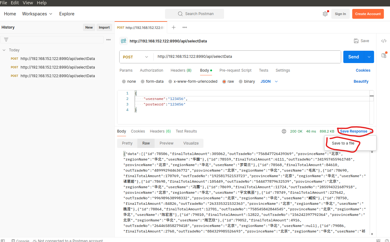The image size is (390, 242).
Task: Click the History filter icon
Action: click(6, 40)
